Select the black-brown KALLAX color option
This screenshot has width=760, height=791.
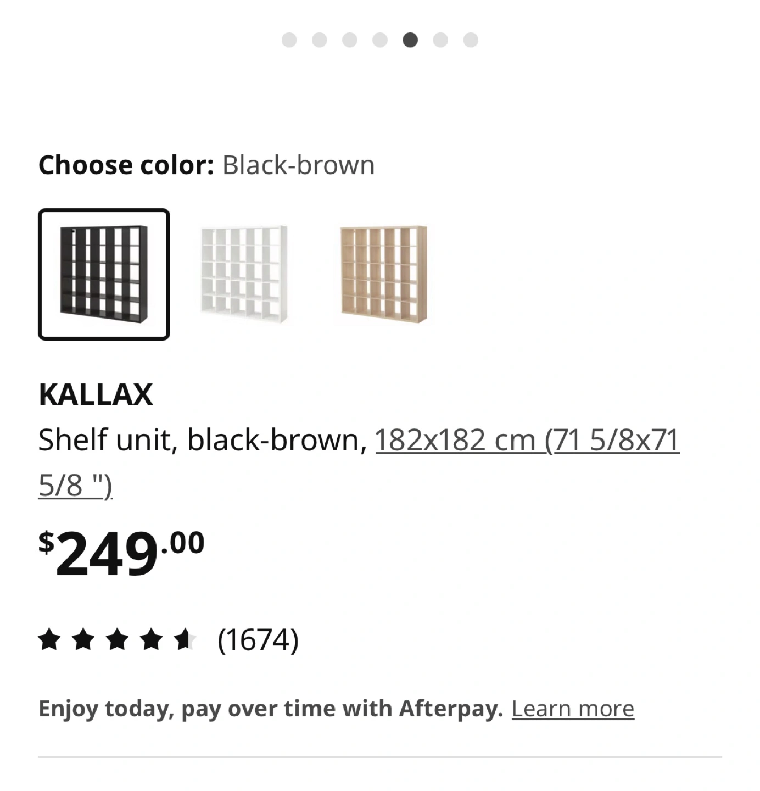[104, 274]
